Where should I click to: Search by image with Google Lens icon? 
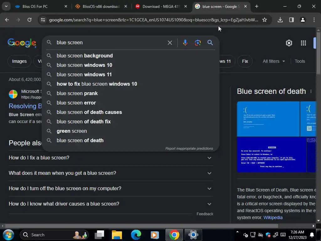click(197, 43)
